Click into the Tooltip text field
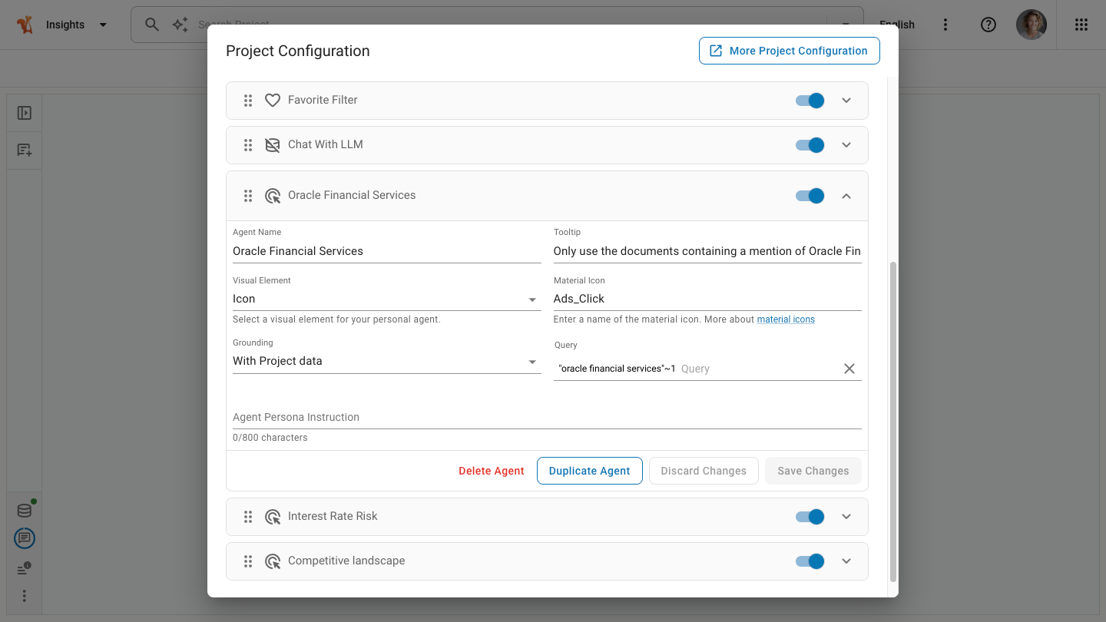The image size is (1106, 622). tap(707, 251)
